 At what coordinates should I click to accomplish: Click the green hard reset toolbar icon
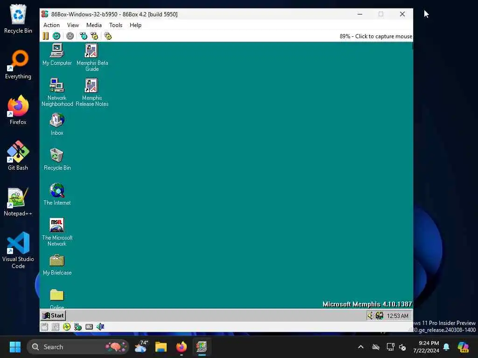56,36
